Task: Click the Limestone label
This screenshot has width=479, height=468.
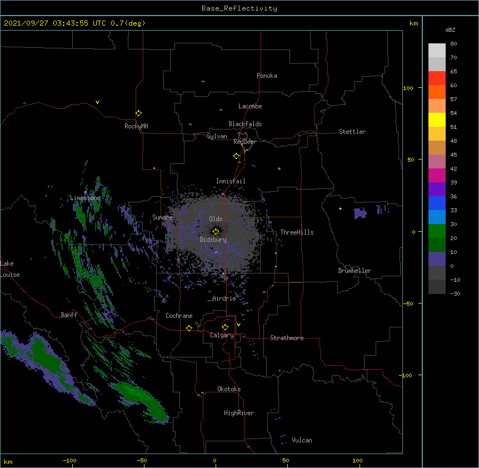Action: (85, 198)
